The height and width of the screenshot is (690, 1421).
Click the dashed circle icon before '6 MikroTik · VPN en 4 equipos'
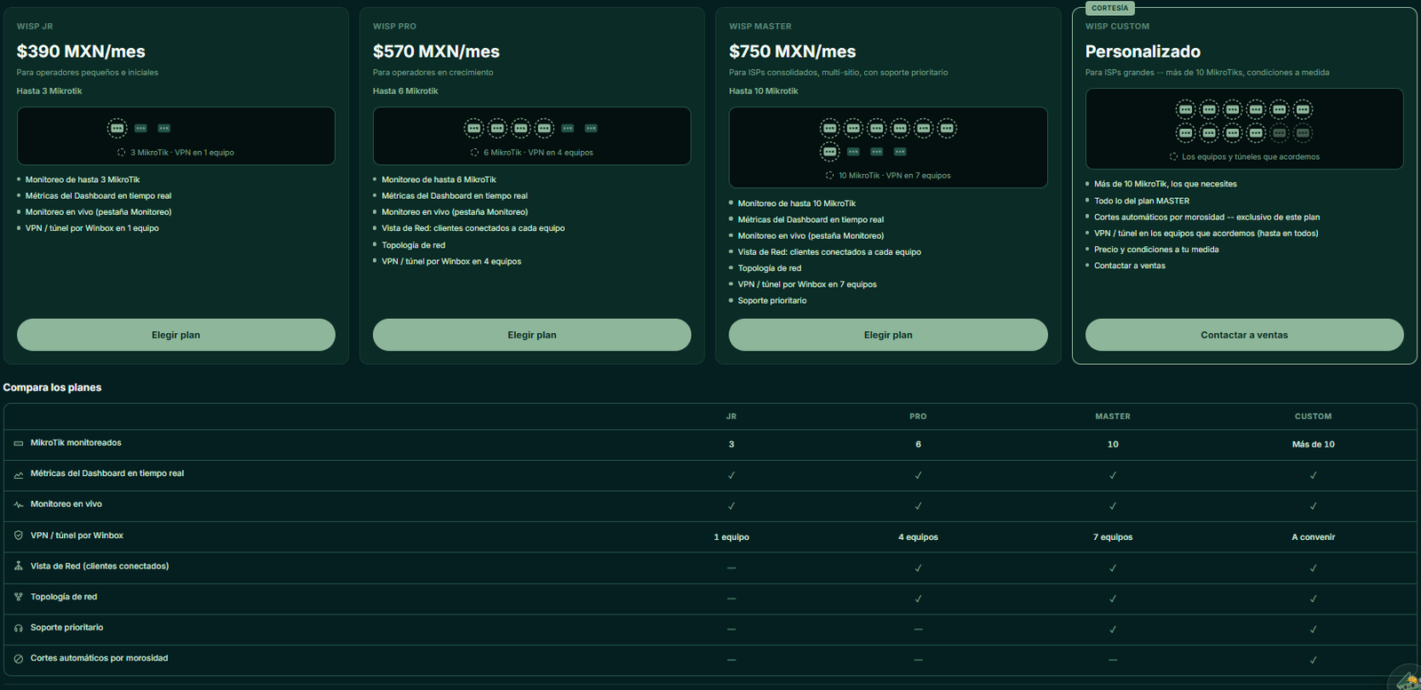pyautogui.click(x=475, y=153)
